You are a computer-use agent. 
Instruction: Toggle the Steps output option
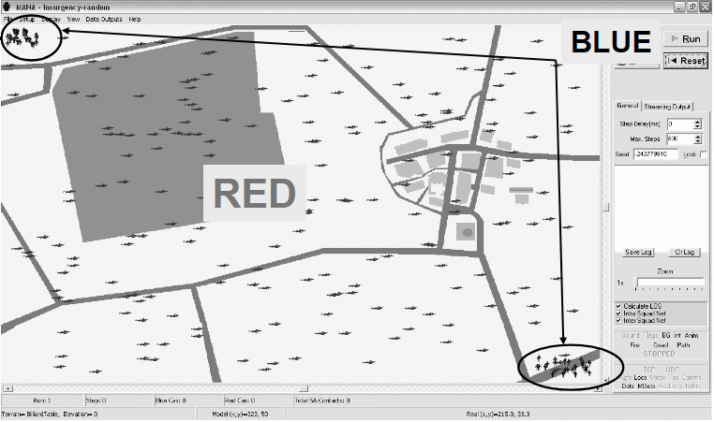[x=657, y=377]
